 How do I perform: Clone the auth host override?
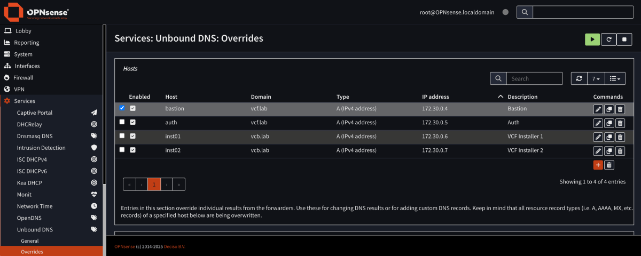coord(609,123)
